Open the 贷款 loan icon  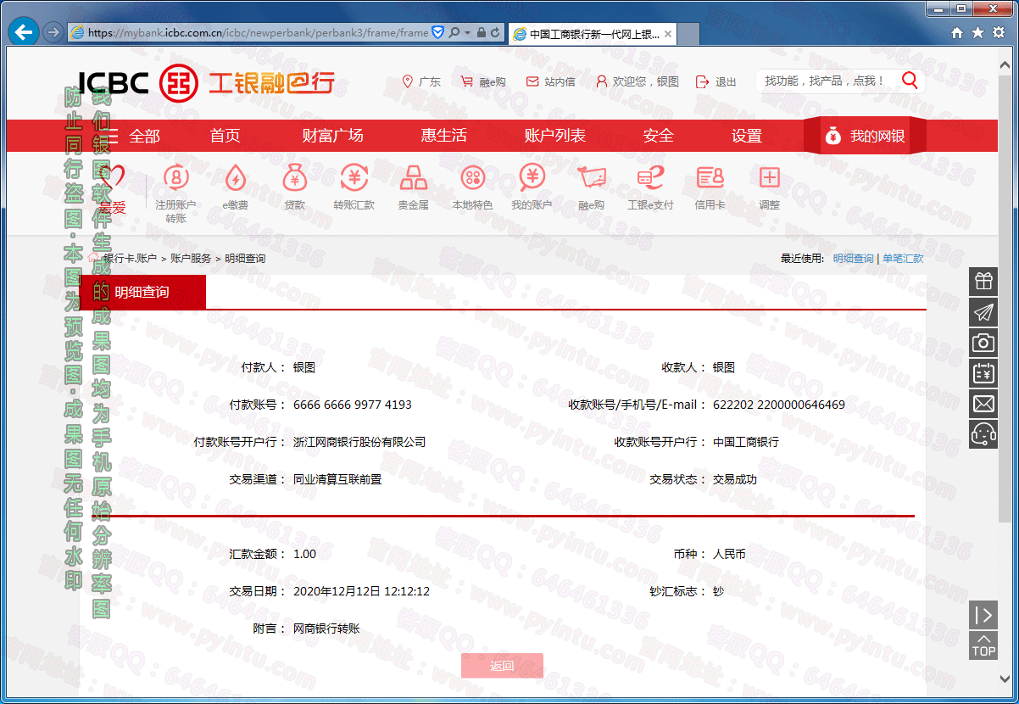click(294, 187)
